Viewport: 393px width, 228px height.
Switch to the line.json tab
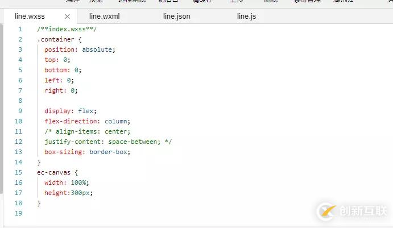click(176, 16)
